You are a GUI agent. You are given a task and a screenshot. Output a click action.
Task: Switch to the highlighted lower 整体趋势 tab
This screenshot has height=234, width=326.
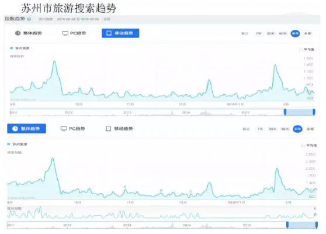pyautogui.click(x=27, y=129)
